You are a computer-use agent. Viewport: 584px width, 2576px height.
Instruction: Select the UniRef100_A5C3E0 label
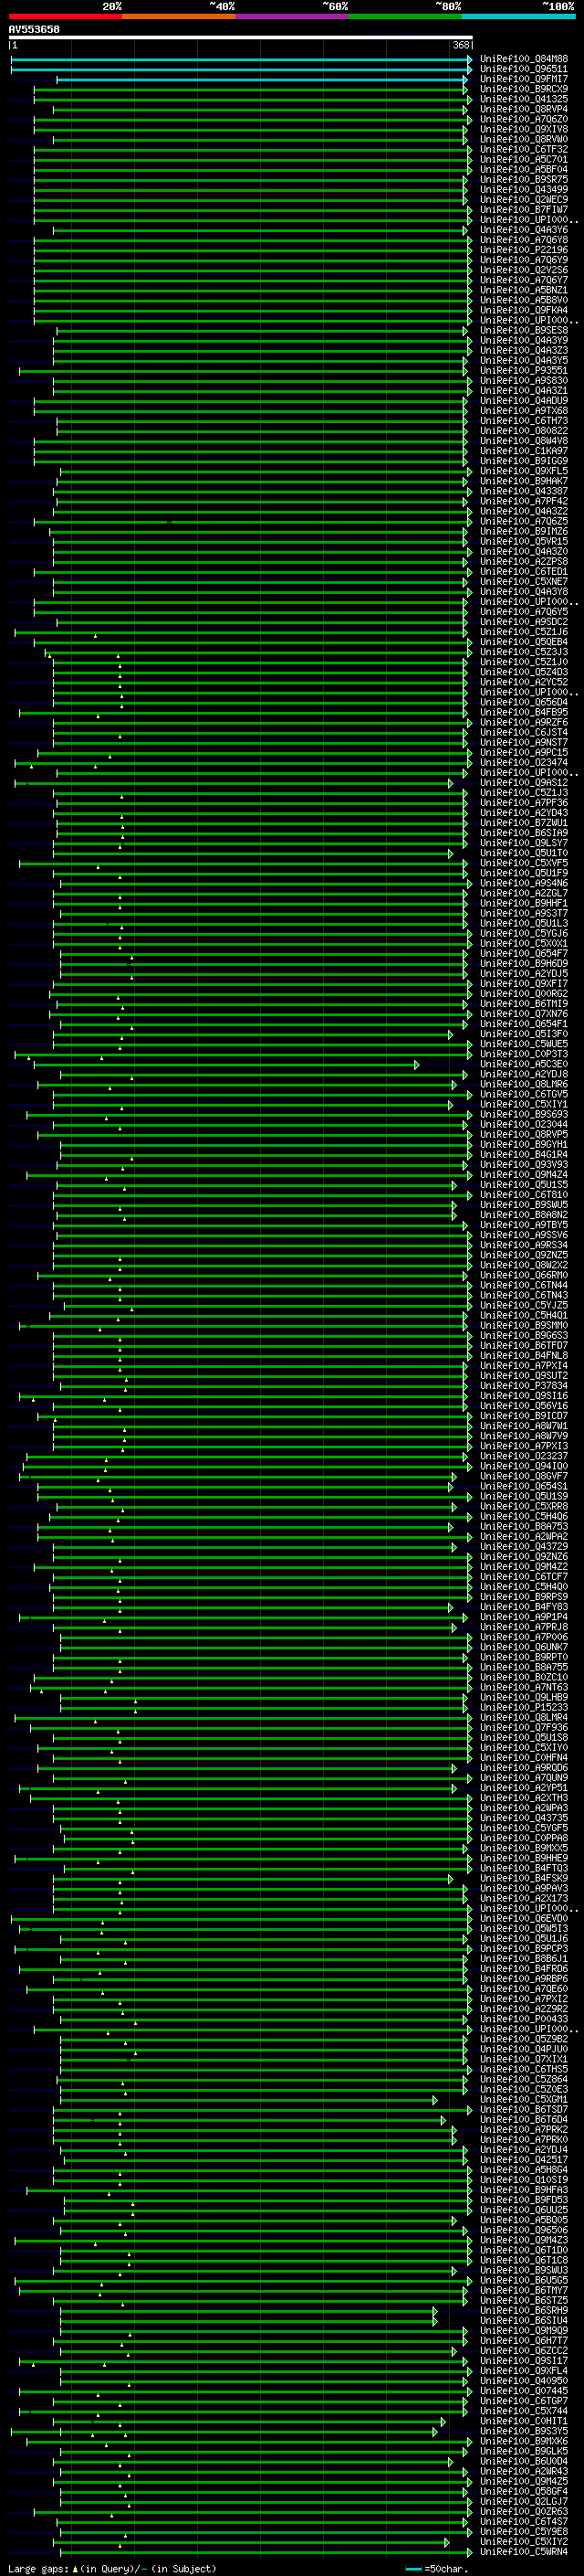(524, 1064)
